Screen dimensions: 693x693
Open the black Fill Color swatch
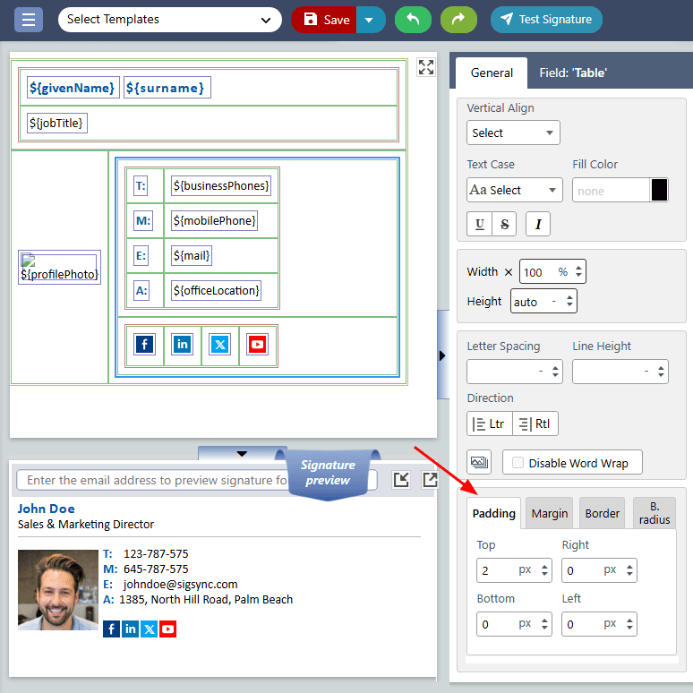(x=659, y=190)
